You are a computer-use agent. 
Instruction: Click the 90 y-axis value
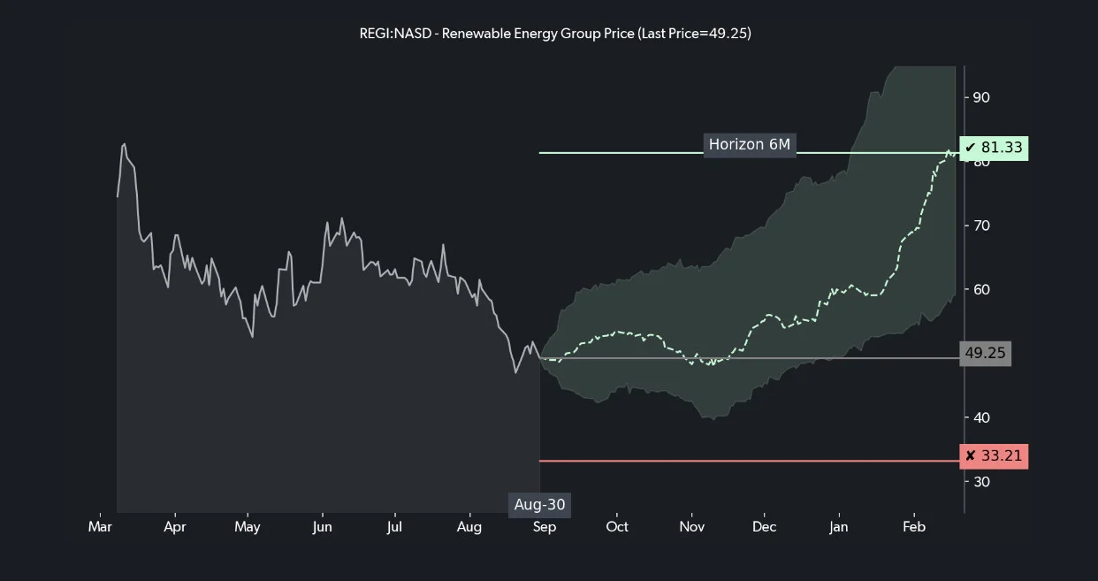[980, 98]
